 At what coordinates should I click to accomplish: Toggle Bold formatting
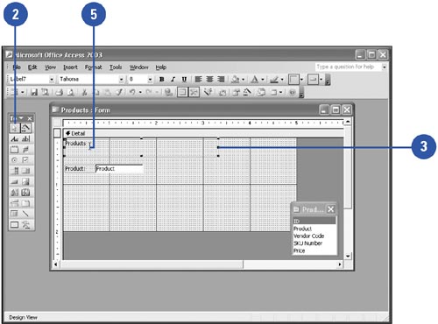tap(161, 80)
